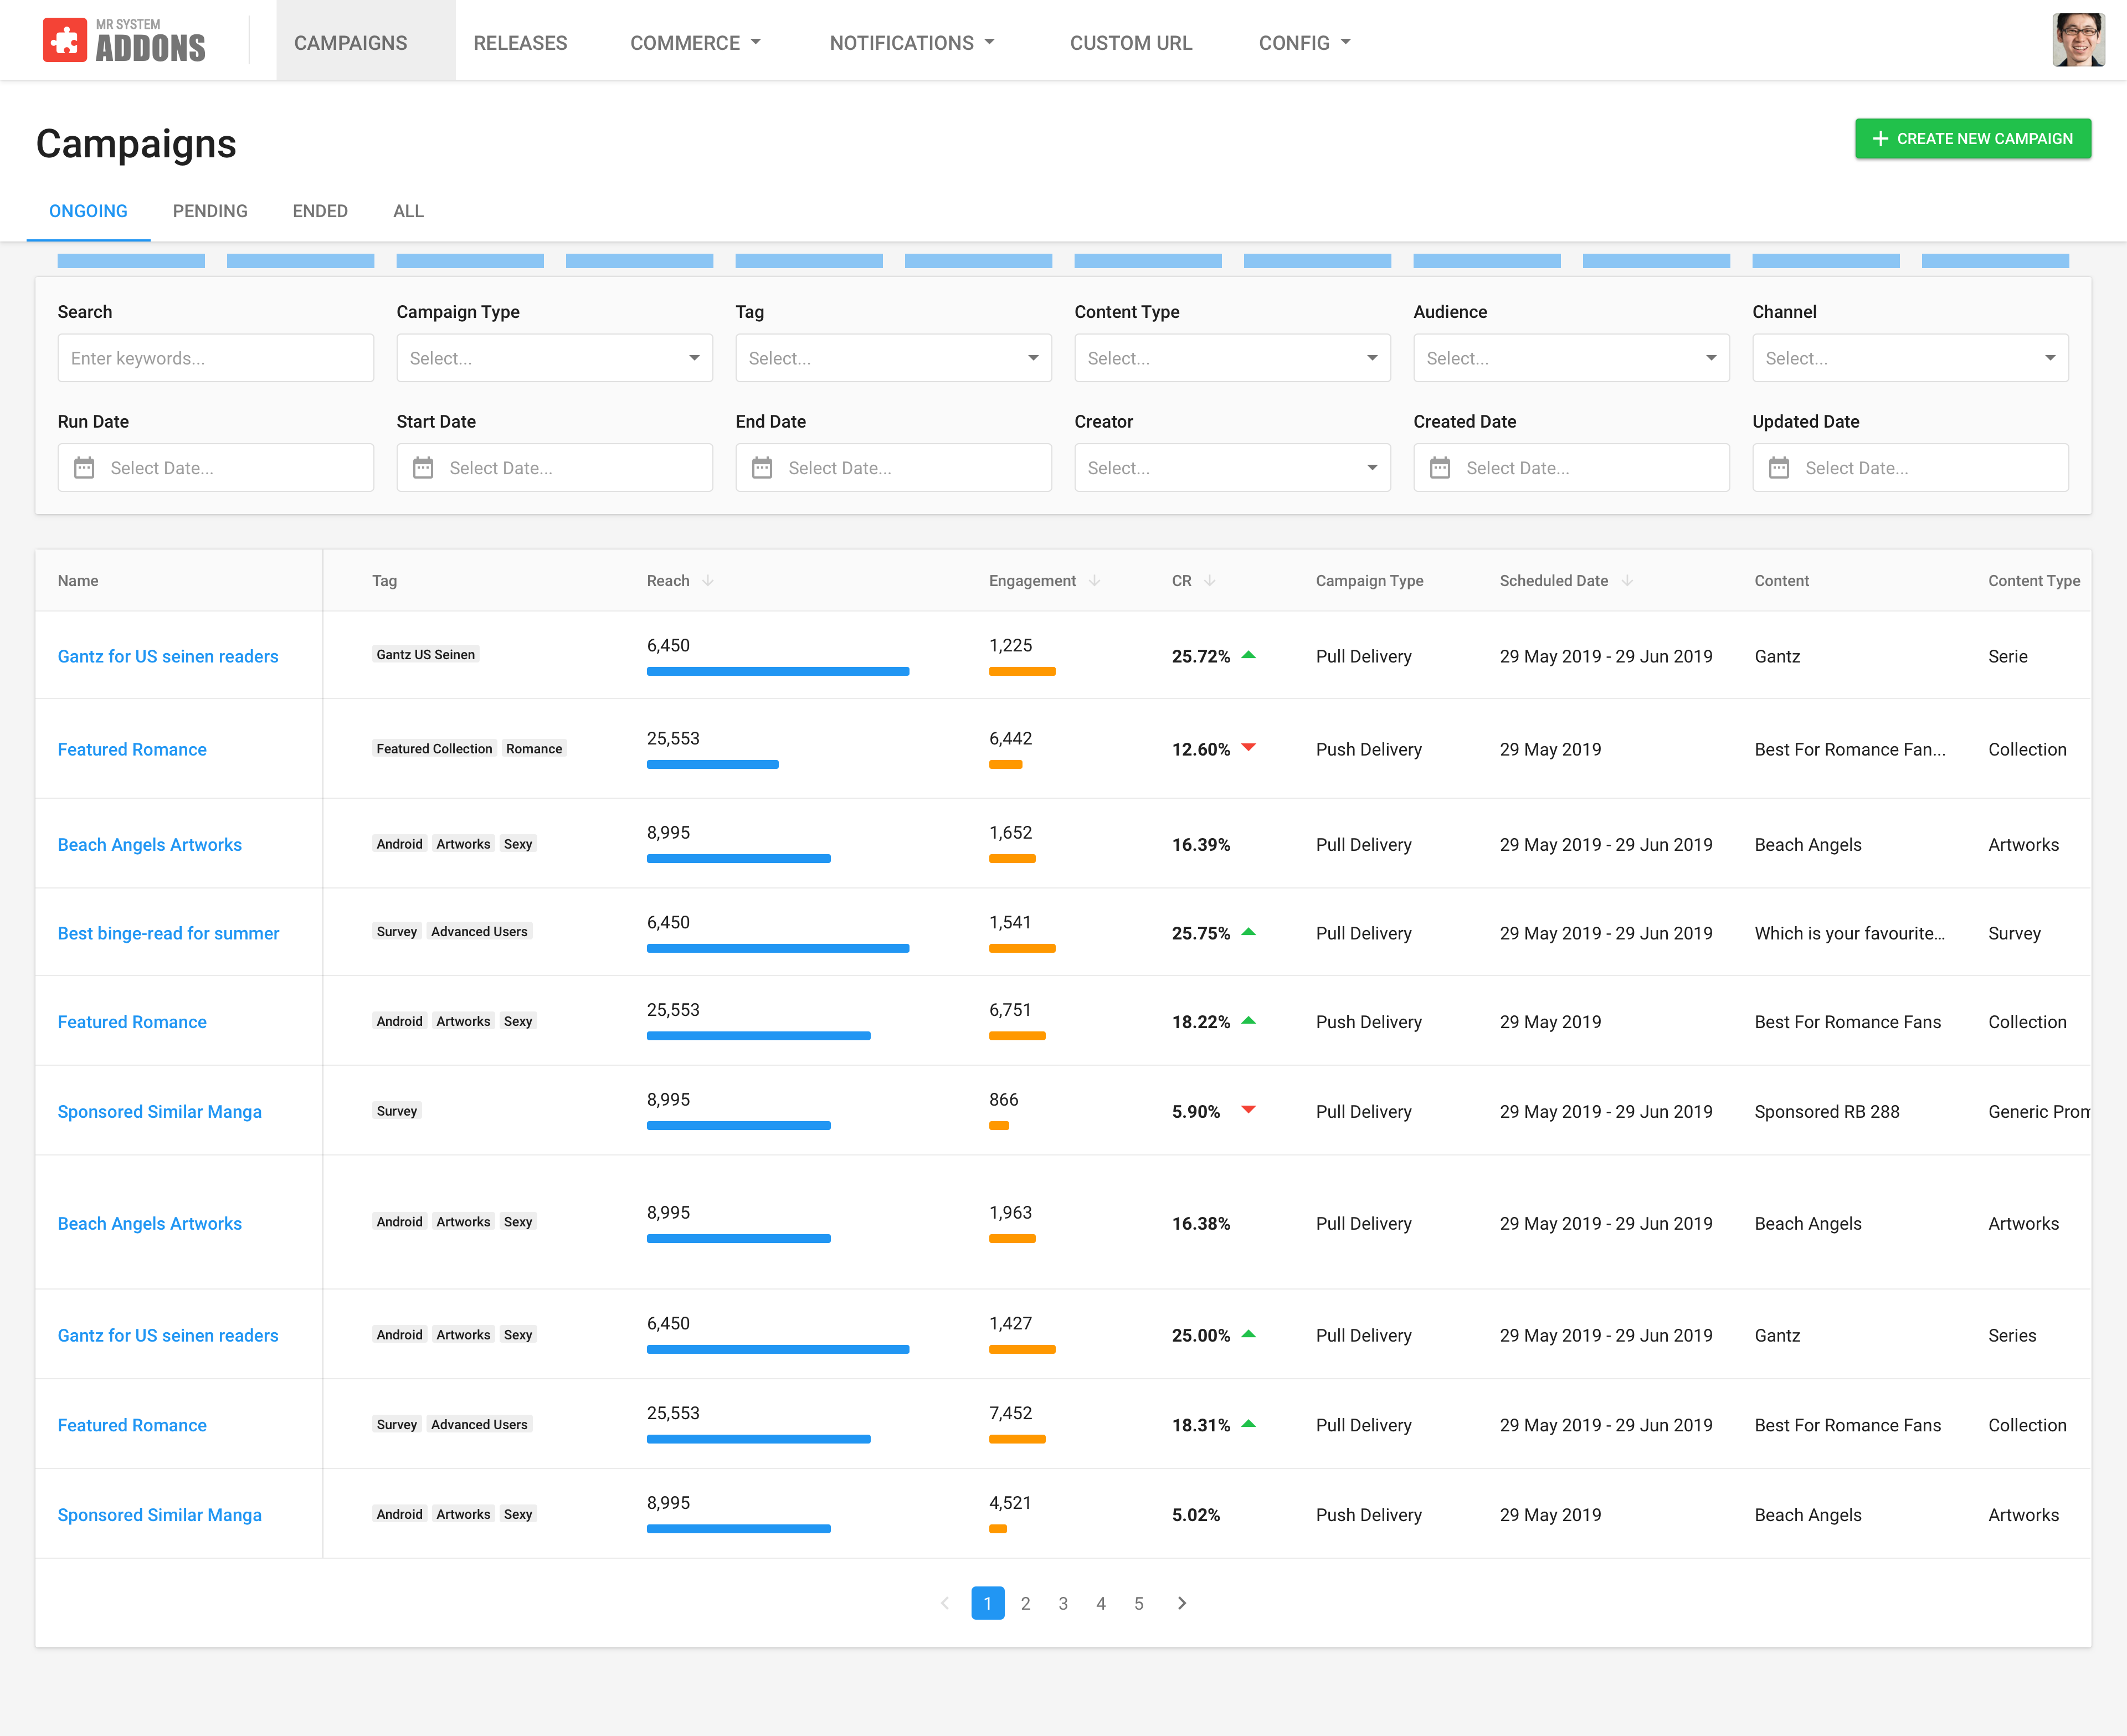Open the Creator filter dropdown

[1231, 468]
